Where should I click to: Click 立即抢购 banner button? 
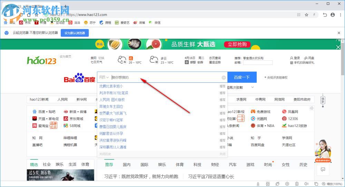click(237, 44)
